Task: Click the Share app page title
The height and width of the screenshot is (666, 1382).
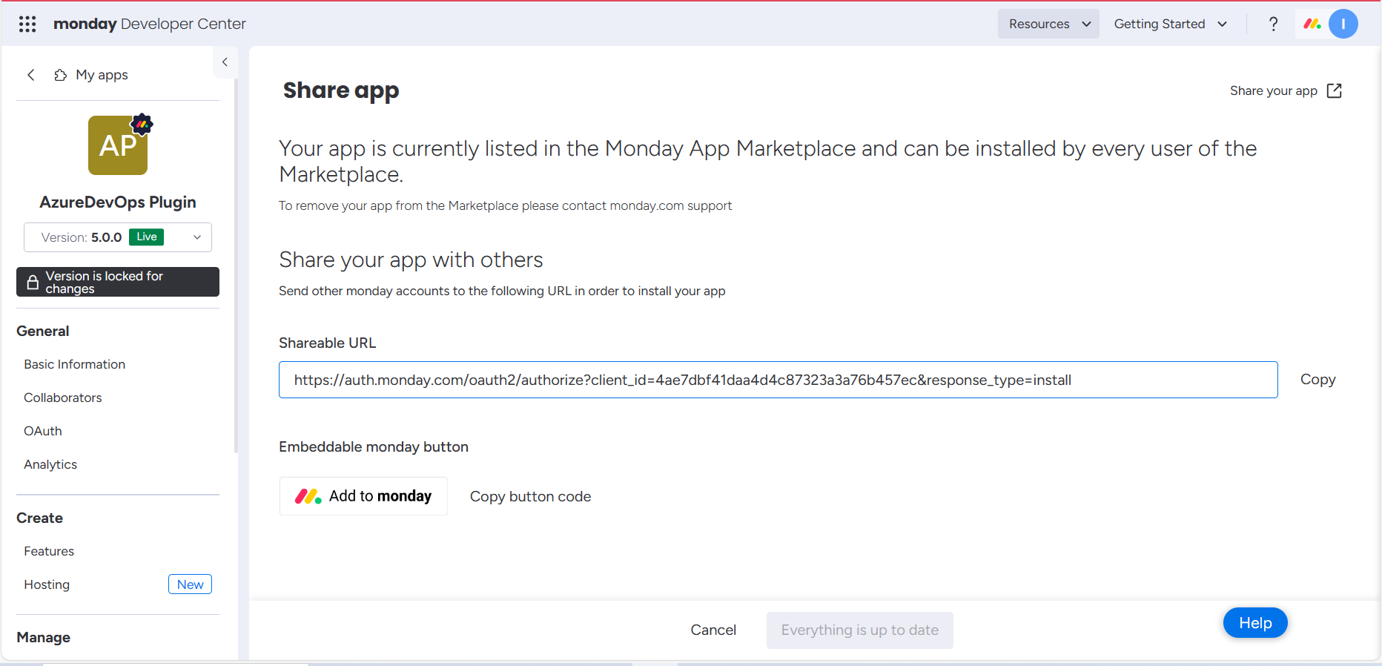Action: [341, 90]
